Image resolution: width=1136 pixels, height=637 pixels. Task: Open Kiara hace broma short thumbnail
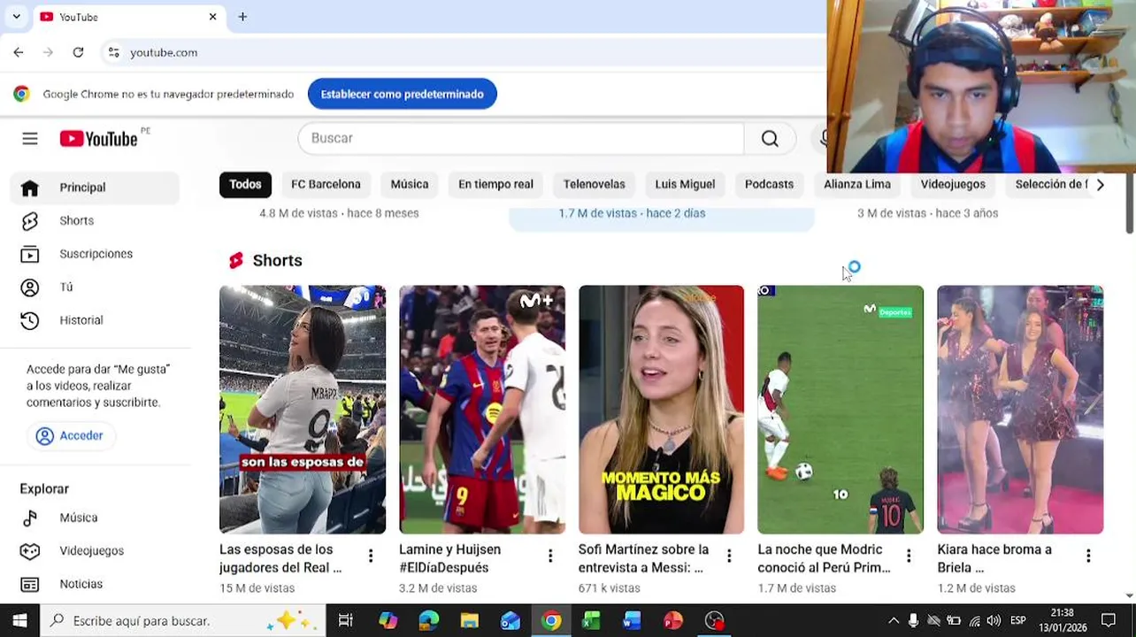point(1020,410)
